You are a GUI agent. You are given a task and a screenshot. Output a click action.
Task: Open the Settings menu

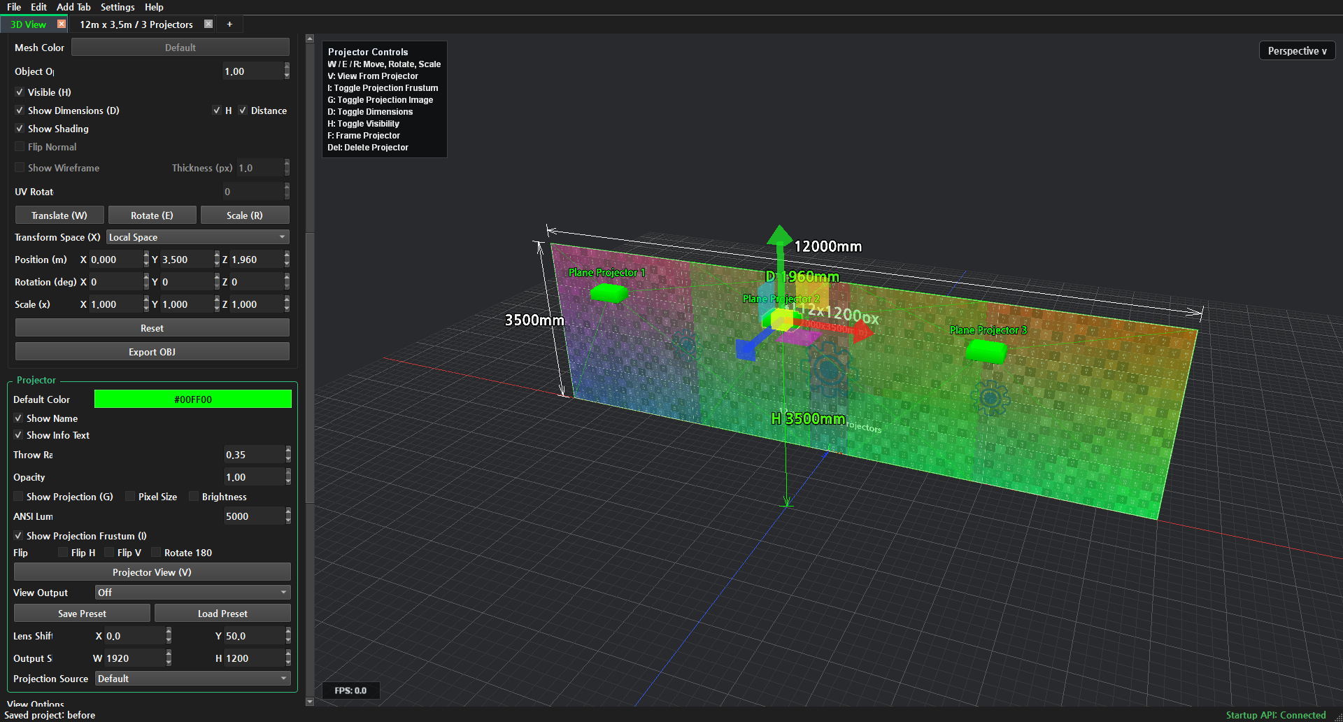point(118,7)
